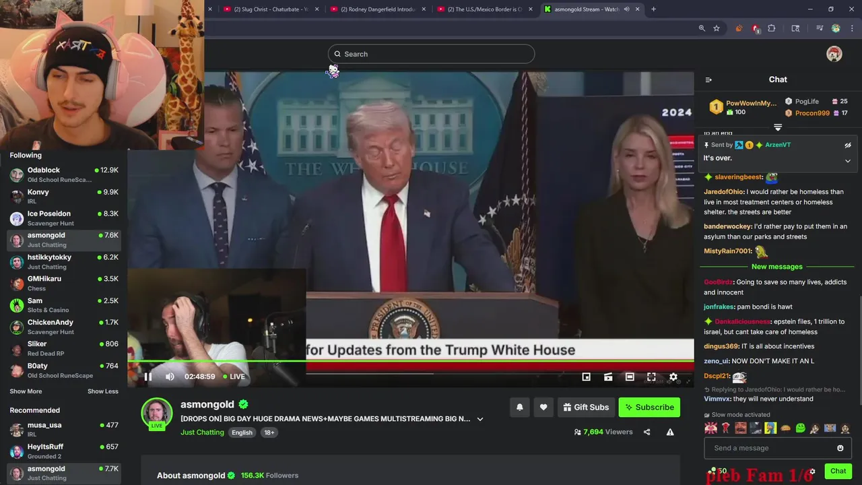This screenshot has width=862, height=485.
Task: Click Show More under Following
Action: (26, 391)
